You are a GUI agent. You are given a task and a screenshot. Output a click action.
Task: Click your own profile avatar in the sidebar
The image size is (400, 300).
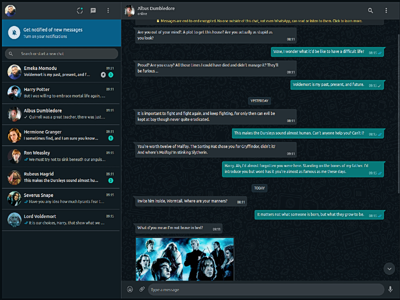tap(10, 10)
